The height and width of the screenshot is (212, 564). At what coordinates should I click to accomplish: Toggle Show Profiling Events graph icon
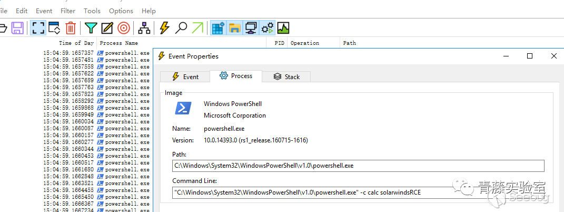[283, 28]
